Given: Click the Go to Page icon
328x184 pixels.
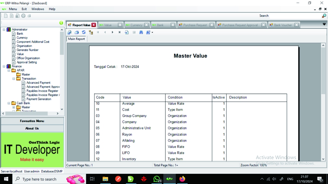Looking at the screenshot, I should pyautogui.click(x=127, y=32).
